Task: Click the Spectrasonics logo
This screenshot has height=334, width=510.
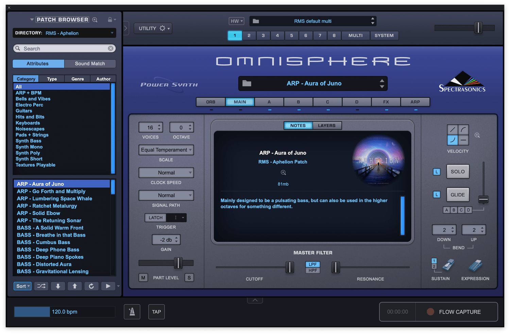Action: tap(462, 82)
